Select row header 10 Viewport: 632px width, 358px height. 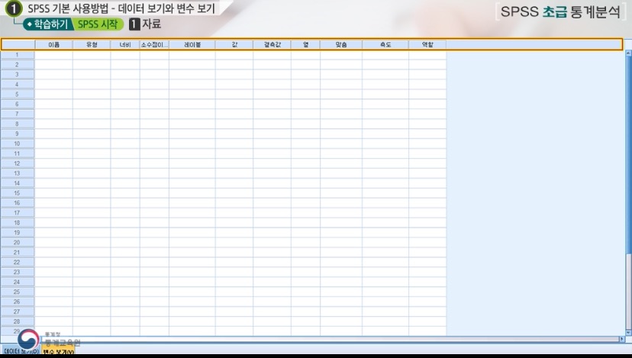tap(18, 144)
